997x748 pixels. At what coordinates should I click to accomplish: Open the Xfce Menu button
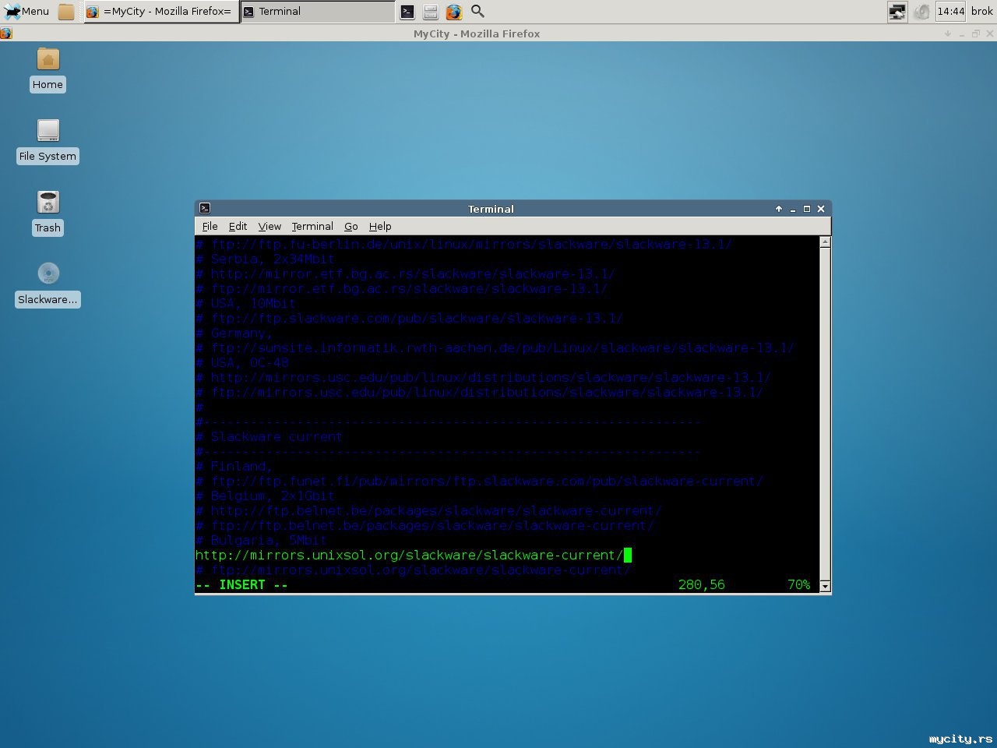[27, 11]
